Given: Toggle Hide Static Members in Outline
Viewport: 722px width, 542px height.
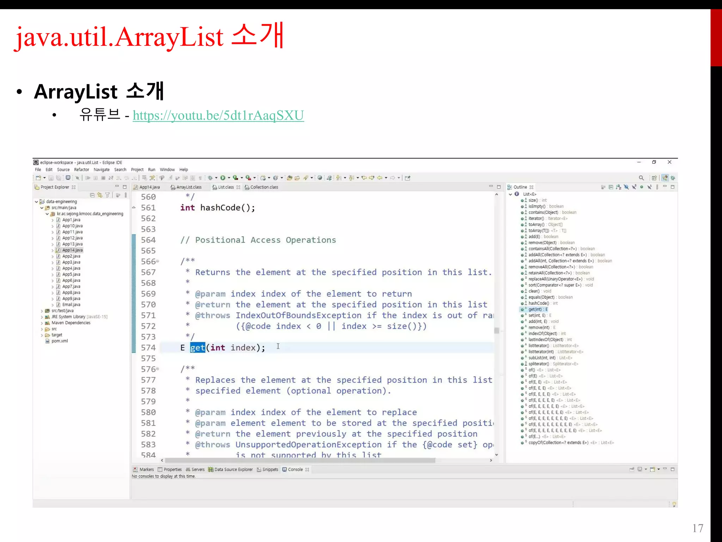Looking at the screenshot, I should coord(634,187).
